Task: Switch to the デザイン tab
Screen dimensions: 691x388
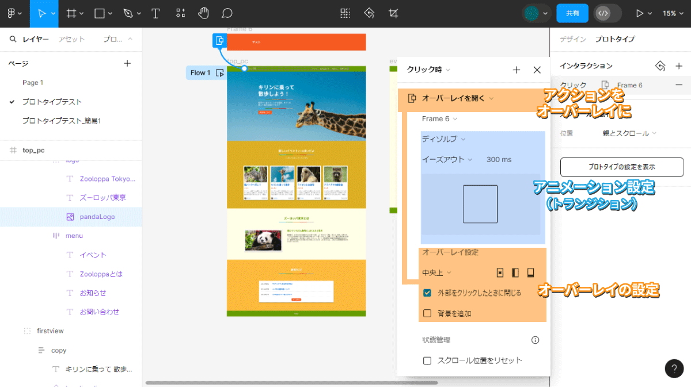Action: (573, 39)
